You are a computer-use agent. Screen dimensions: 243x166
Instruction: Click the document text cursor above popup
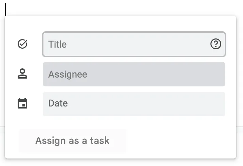point(5,9)
